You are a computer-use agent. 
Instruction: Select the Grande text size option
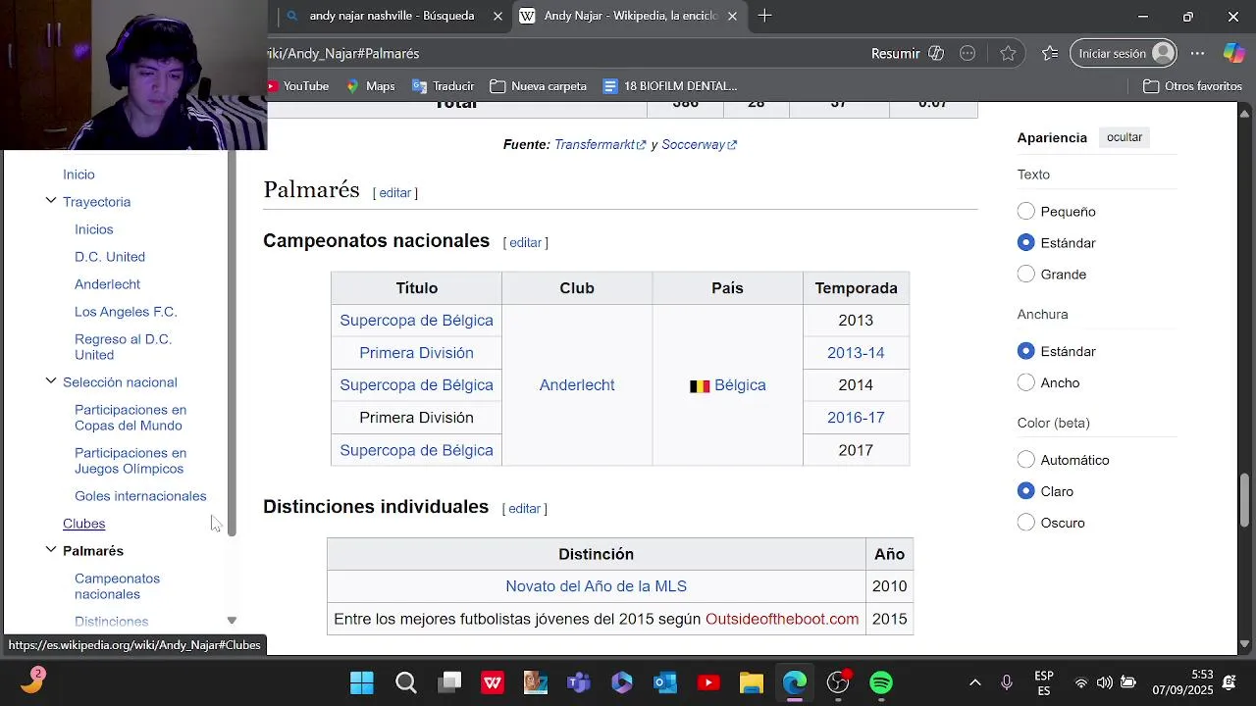pyautogui.click(x=1026, y=274)
